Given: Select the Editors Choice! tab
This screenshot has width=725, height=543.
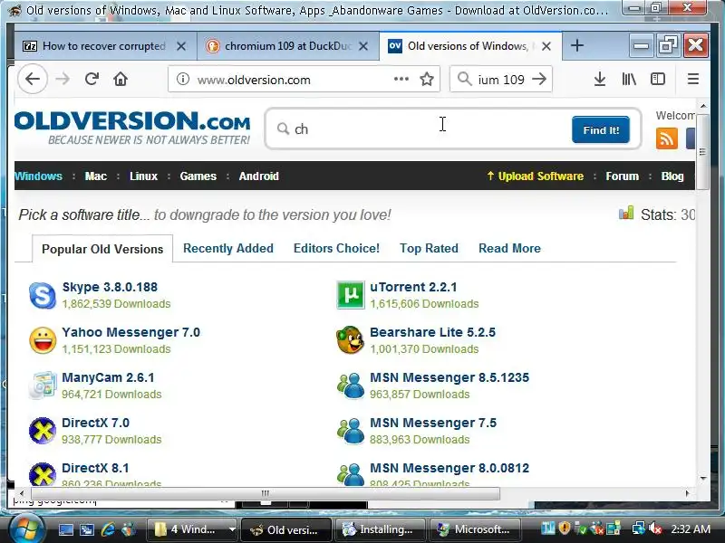Looking at the screenshot, I should (x=336, y=248).
